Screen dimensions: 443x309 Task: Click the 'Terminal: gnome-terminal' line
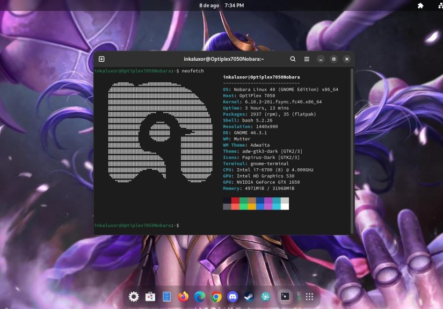[256, 164]
